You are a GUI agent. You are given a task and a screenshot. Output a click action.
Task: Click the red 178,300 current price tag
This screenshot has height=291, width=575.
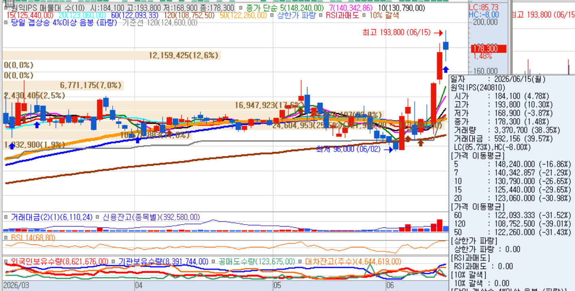tap(489, 49)
